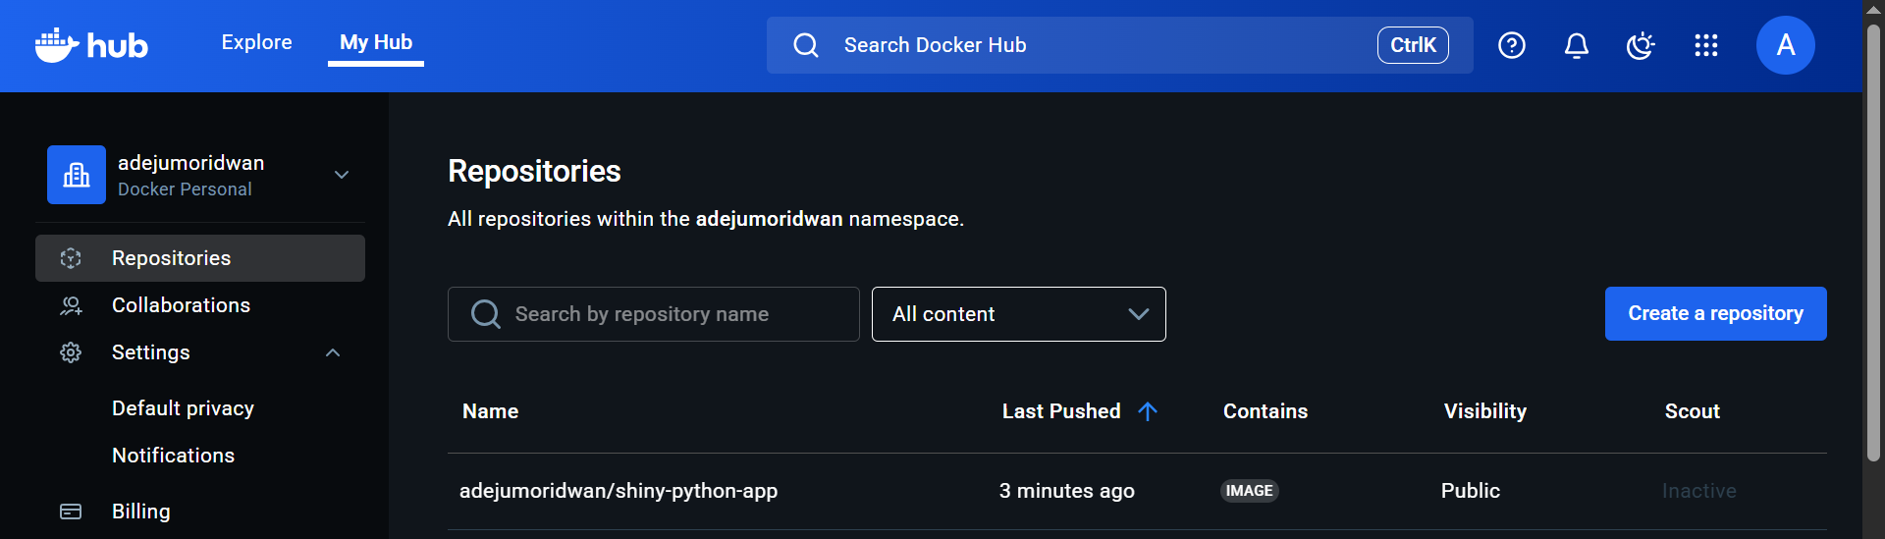This screenshot has width=1885, height=539.
Task: Click the Collaborations people icon
Action: point(71,305)
